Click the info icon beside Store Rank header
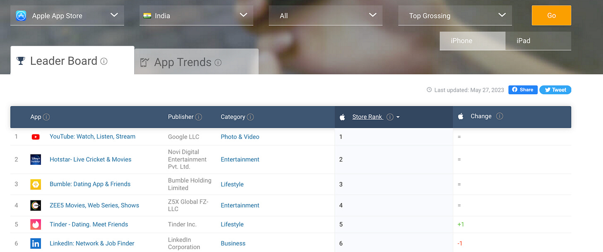 pyautogui.click(x=390, y=117)
